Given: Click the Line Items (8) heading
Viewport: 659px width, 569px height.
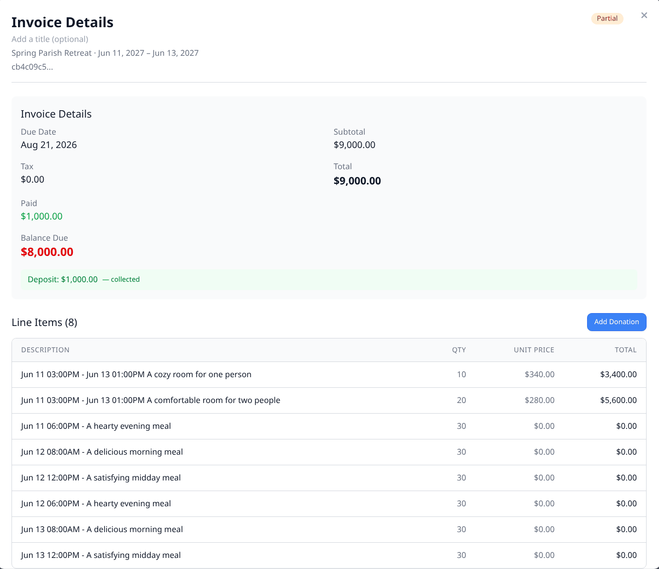Looking at the screenshot, I should [x=44, y=322].
